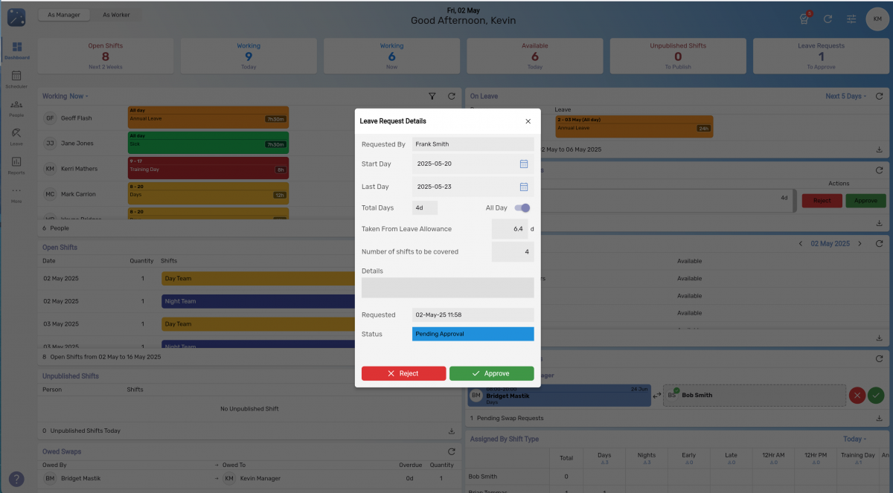Accept Bob Smith's swap request
Screen dimensions: 893x493
[876, 395]
